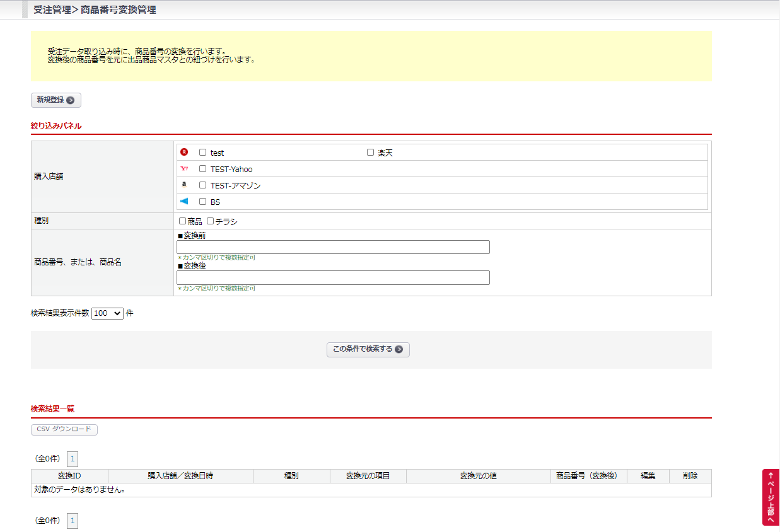Enable the チラシ type checkbox
780x532 pixels.
[211, 221]
